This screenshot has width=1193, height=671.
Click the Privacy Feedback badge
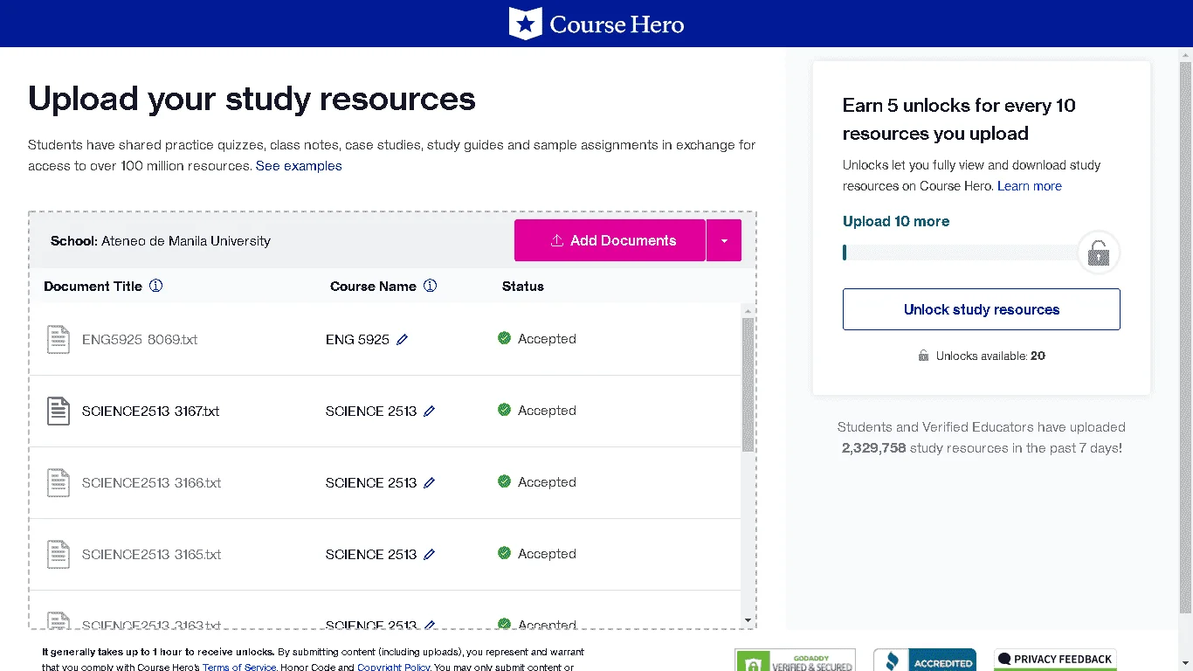click(1055, 660)
